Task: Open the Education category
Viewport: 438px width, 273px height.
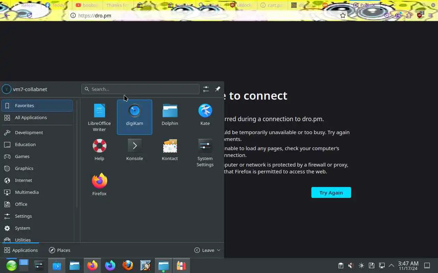Action: [x=37, y=144]
